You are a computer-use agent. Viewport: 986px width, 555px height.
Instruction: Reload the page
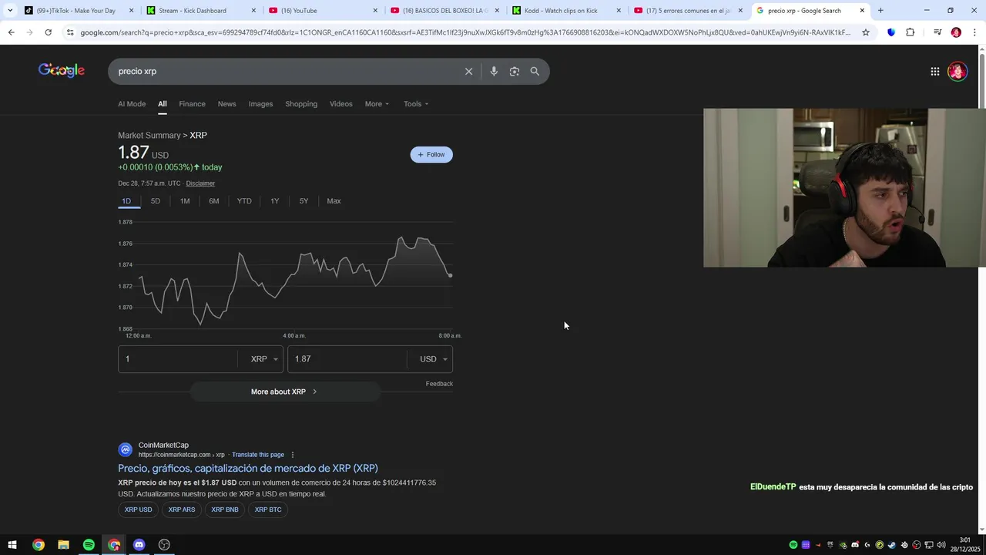tap(48, 32)
